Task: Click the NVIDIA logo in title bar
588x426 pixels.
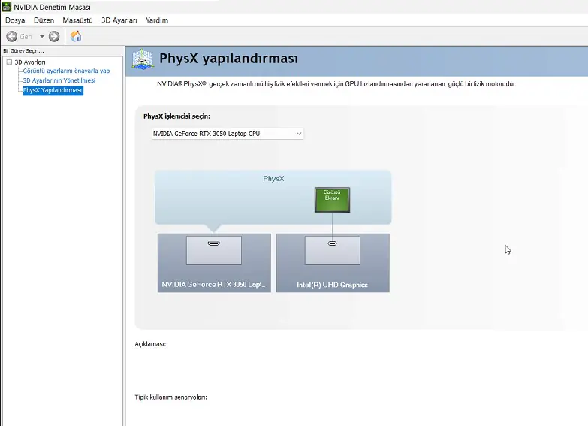Action: pos(7,7)
